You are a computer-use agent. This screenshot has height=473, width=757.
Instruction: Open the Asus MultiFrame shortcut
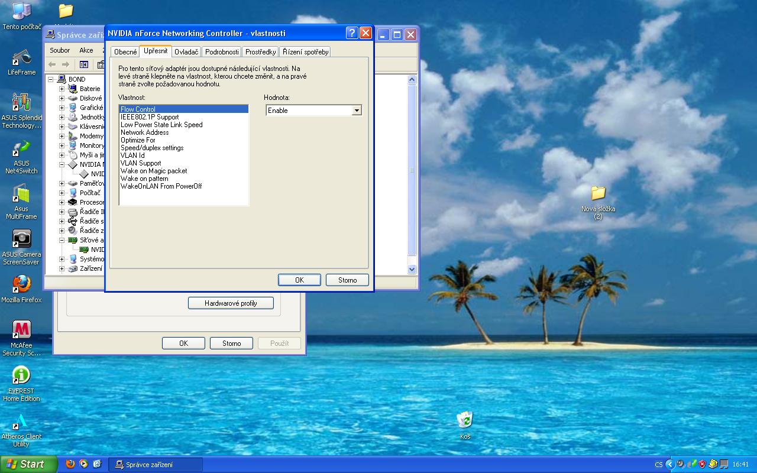pyautogui.click(x=21, y=202)
